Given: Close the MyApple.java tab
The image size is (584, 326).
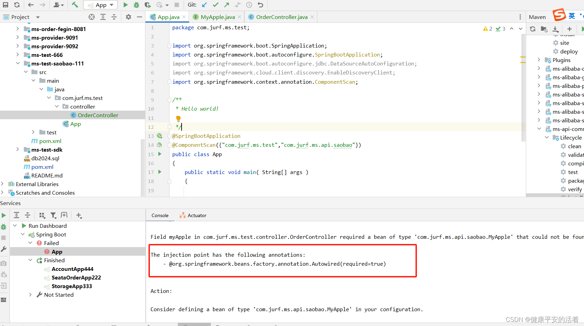Looking at the screenshot, I should click(x=239, y=17).
